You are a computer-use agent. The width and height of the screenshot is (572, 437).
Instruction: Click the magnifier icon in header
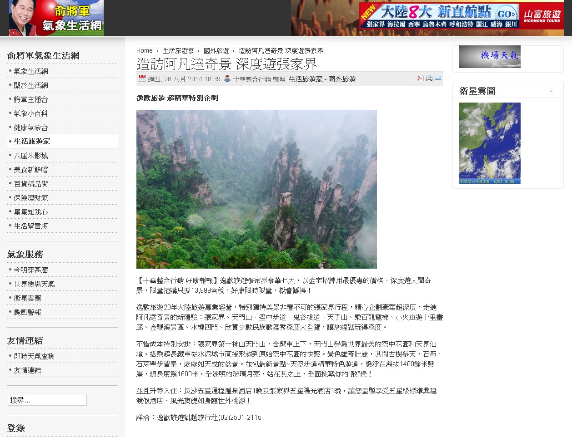coord(352,13)
